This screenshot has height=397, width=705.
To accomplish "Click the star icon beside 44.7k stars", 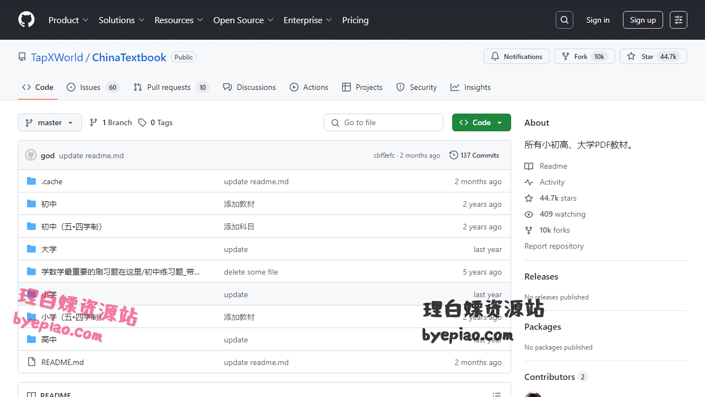I will [x=529, y=198].
